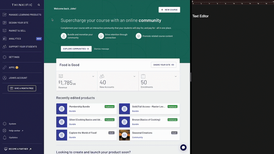Image resolution: width=274 pixels, height=154 pixels.
Task: Click the Food is Good site title
Action: pyautogui.click(x=70, y=65)
